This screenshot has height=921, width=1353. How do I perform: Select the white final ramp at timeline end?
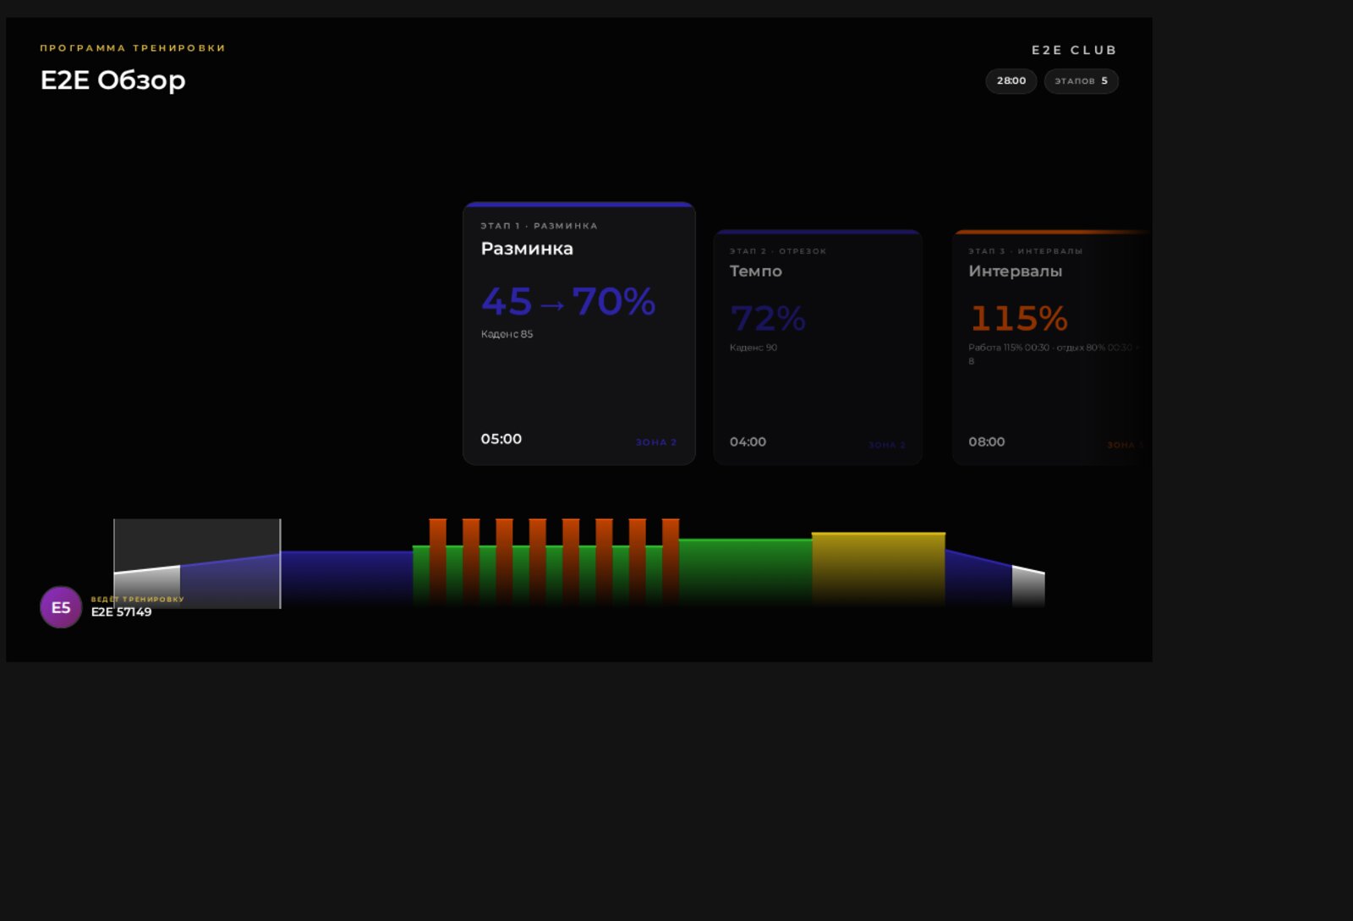pyautogui.click(x=1028, y=589)
